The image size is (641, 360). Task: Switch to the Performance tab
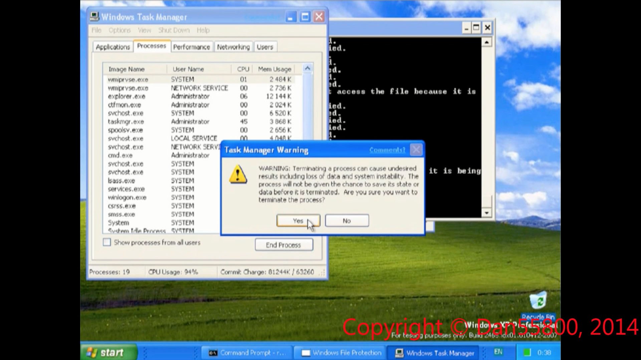192,47
